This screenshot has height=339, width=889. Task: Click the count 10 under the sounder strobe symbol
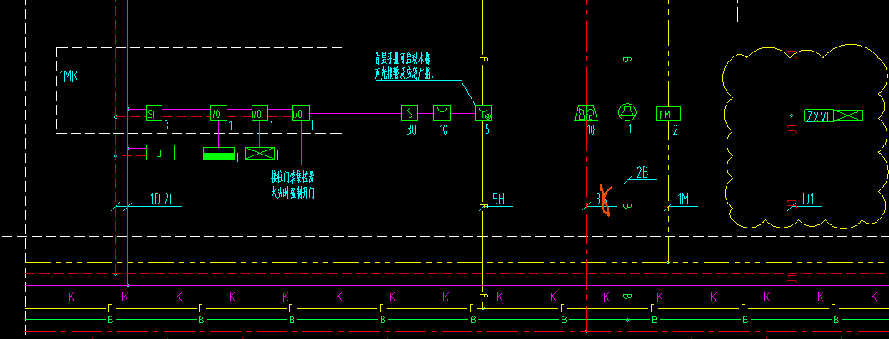coord(592,130)
